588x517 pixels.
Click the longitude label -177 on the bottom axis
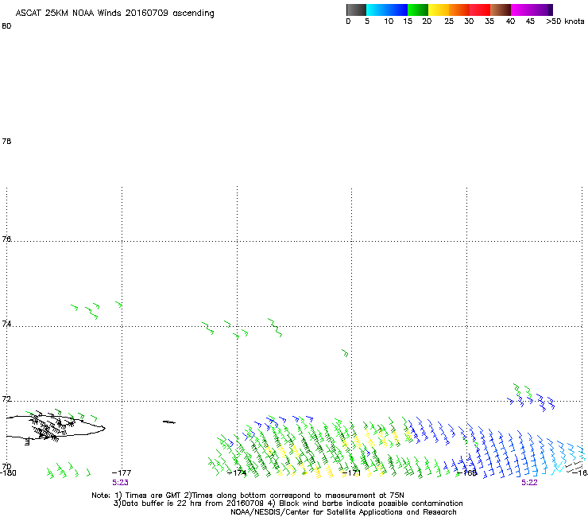(x=122, y=472)
